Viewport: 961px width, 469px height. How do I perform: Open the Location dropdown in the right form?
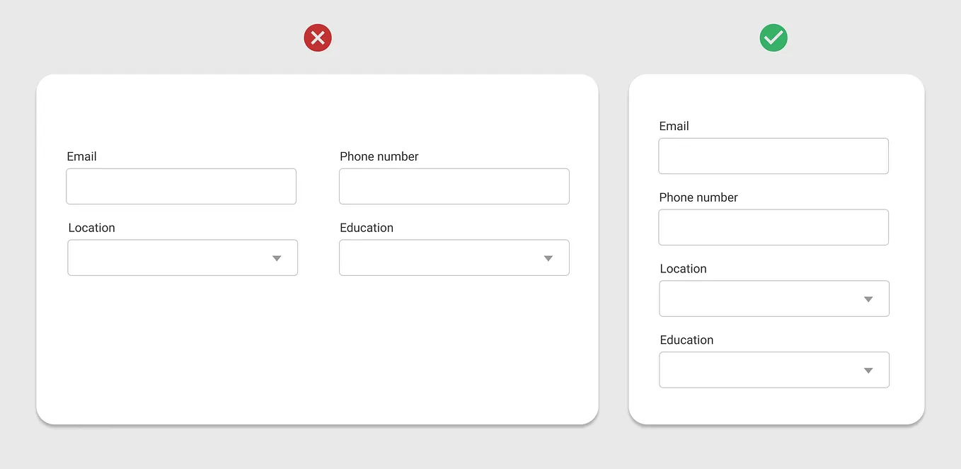pos(773,299)
